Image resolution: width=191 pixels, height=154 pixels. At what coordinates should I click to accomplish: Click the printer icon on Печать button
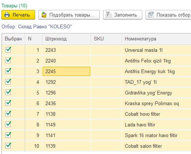point(7,15)
